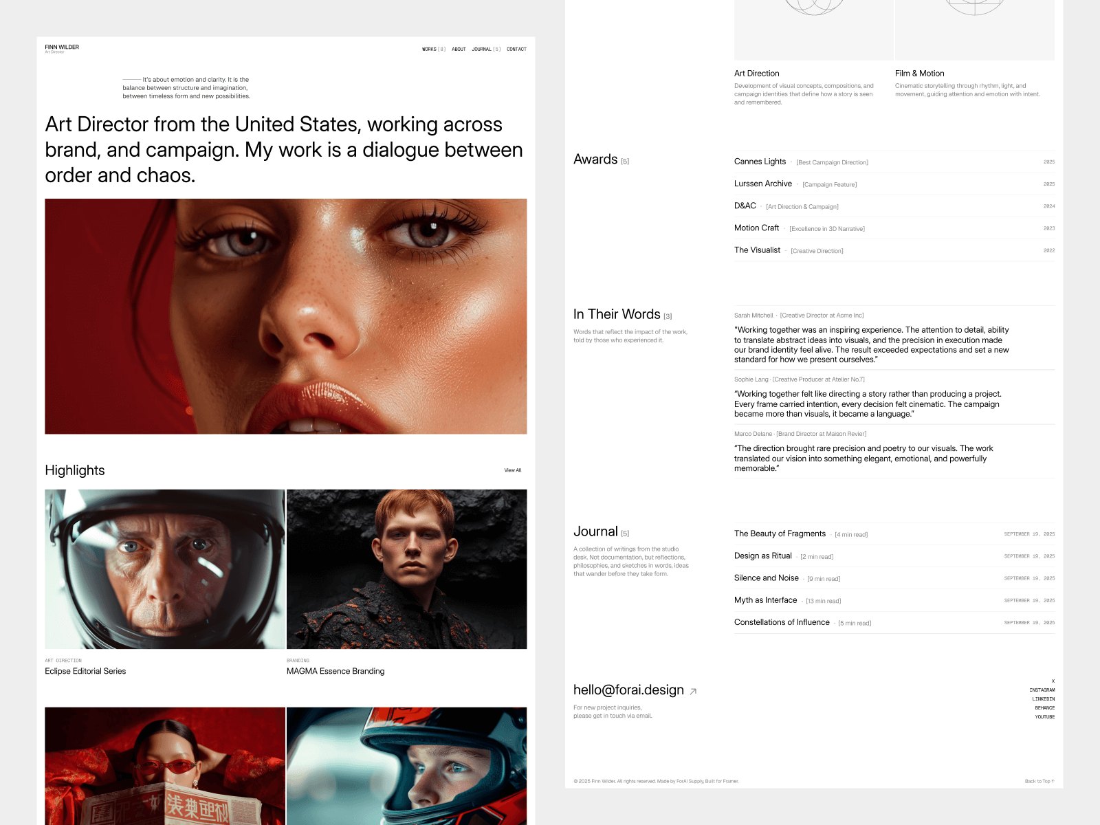Screen dimensions: 1100x825
Task: Click the email link arrow icon
Action: pos(694,690)
